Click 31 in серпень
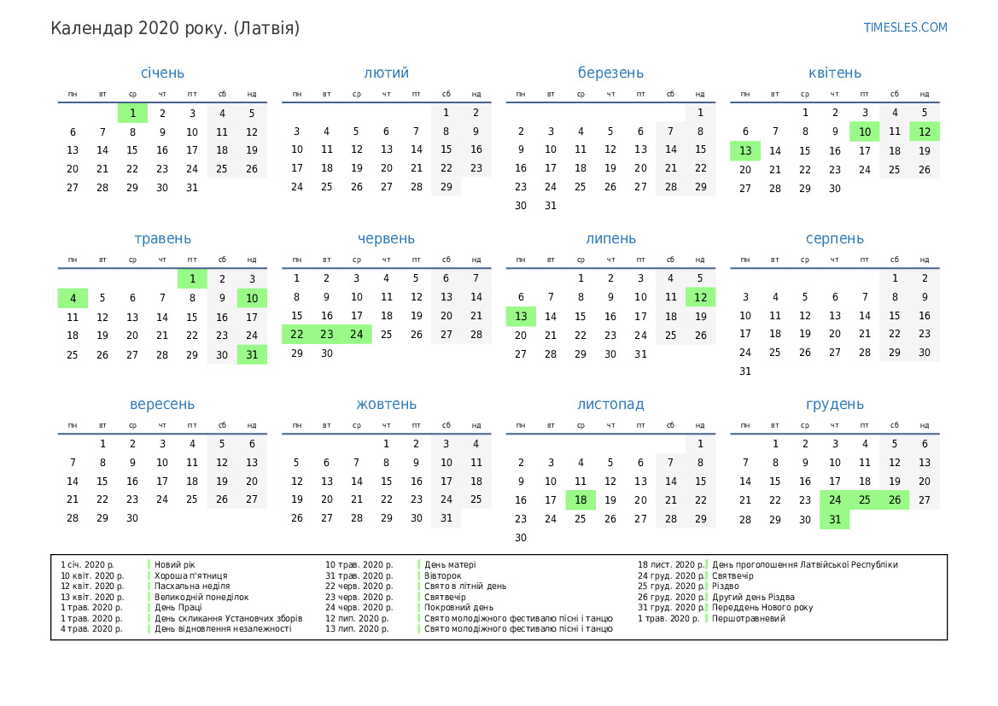This screenshot has height=706, width=998. coord(745,371)
